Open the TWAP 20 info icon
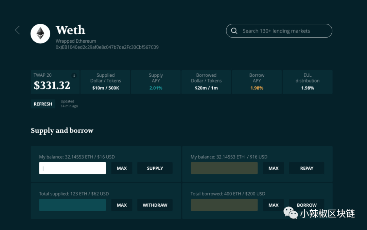 (x=74, y=76)
